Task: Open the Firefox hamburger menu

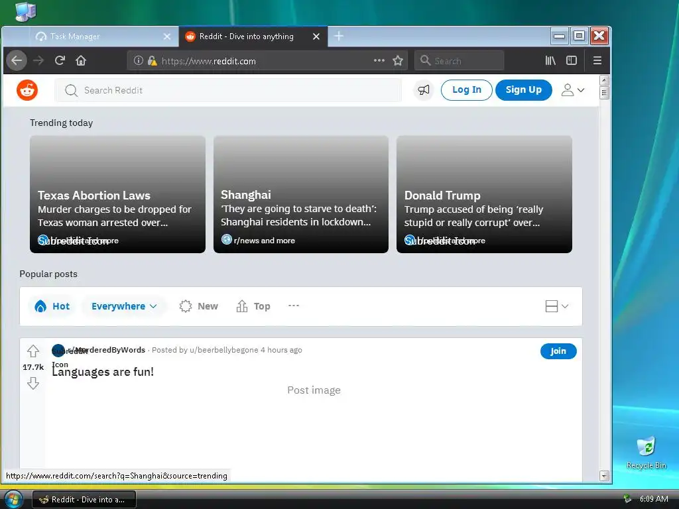Action: coord(597,60)
